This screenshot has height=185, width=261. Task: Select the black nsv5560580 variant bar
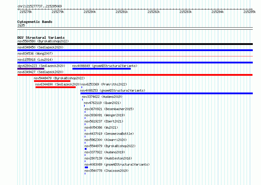click(135, 44)
